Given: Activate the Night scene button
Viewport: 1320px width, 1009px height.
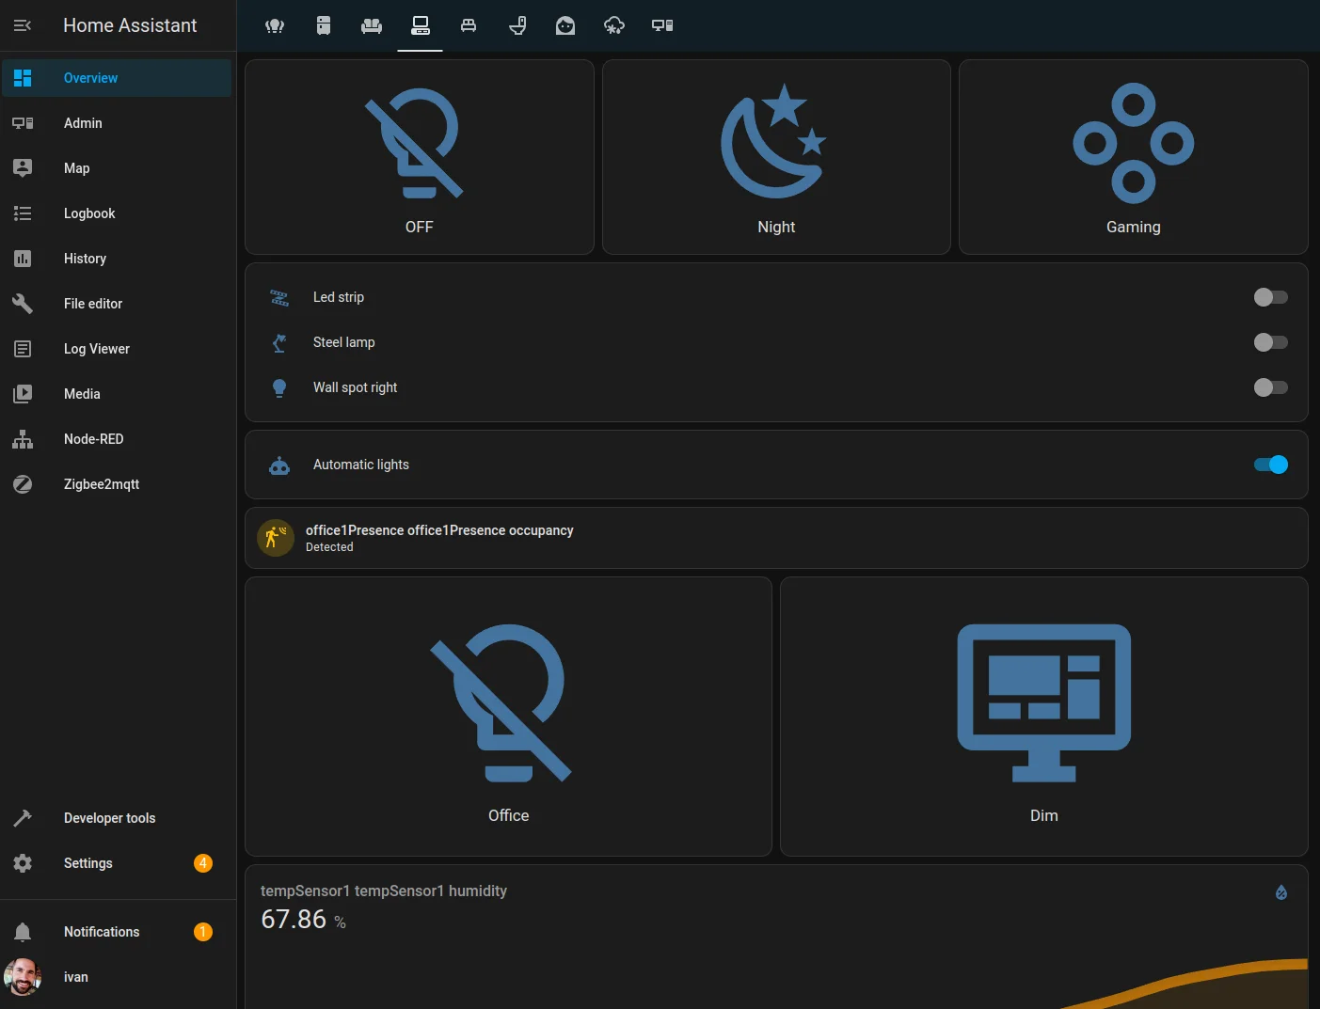Looking at the screenshot, I should click(776, 157).
